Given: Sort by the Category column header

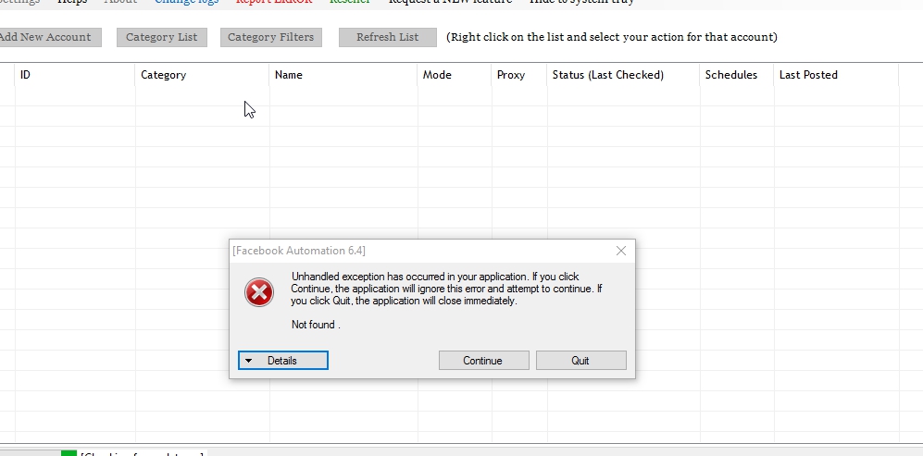Looking at the screenshot, I should 202,75.
